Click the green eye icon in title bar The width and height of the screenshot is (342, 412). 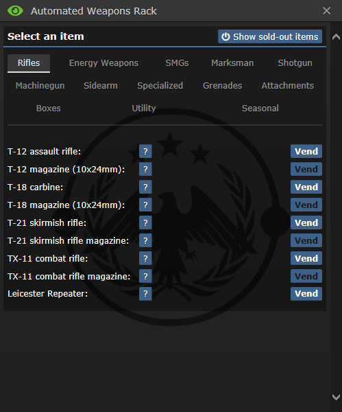pyautogui.click(x=15, y=11)
